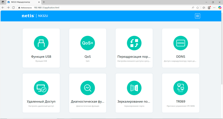
Task: Click the TR069 card title
Action: pyautogui.click(x=181, y=102)
